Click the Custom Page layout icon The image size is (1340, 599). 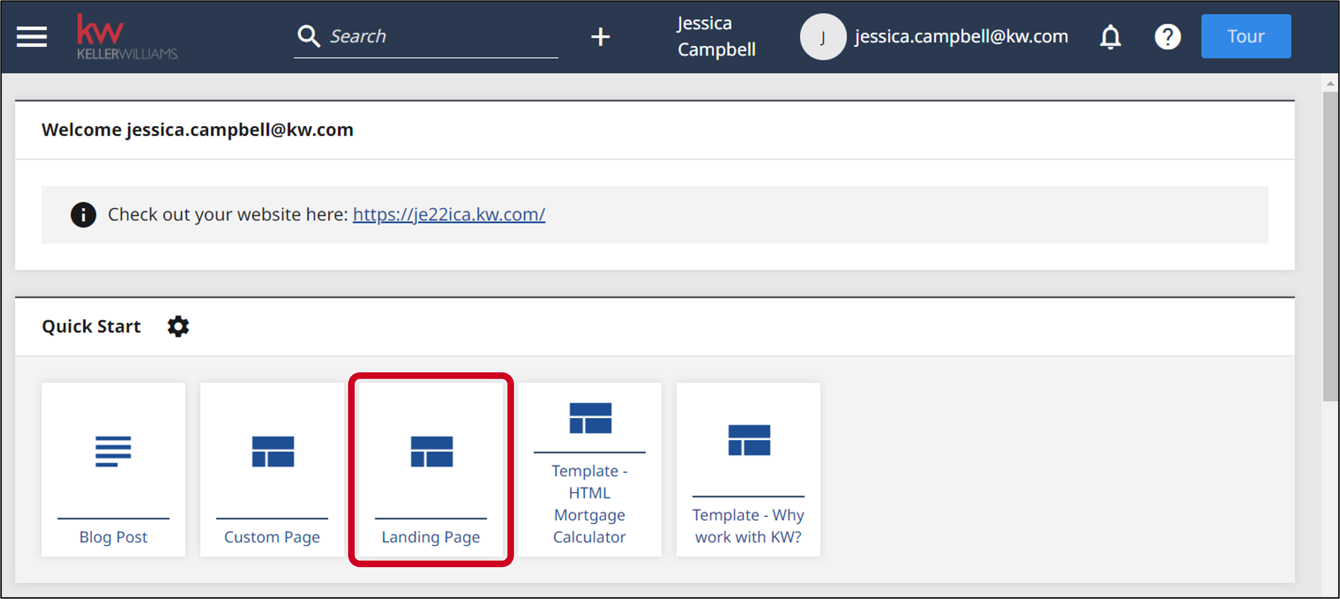pos(273,451)
